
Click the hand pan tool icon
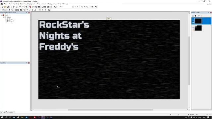pos(10,10)
